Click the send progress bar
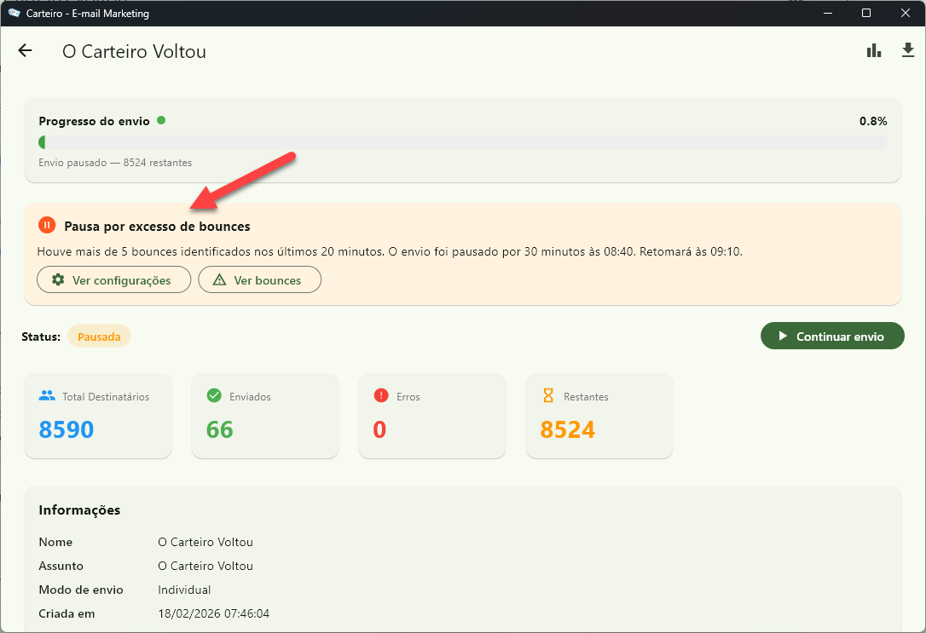This screenshot has height=633, width=926. click(x=462, y=142)
